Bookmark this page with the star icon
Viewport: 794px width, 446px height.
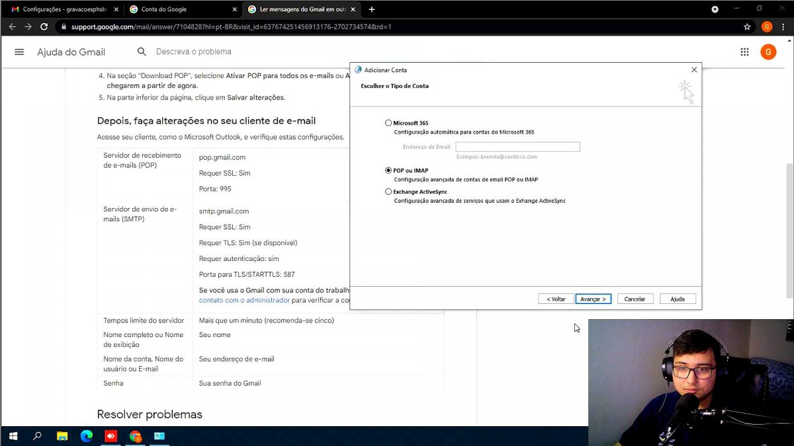click(x=747, y=27)
